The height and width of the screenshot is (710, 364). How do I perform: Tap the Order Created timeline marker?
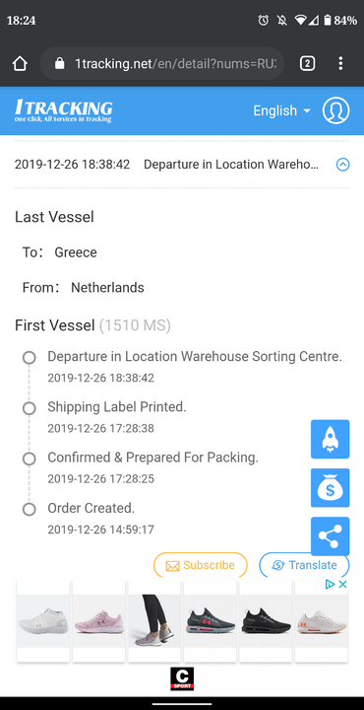(x=29, y=510)
